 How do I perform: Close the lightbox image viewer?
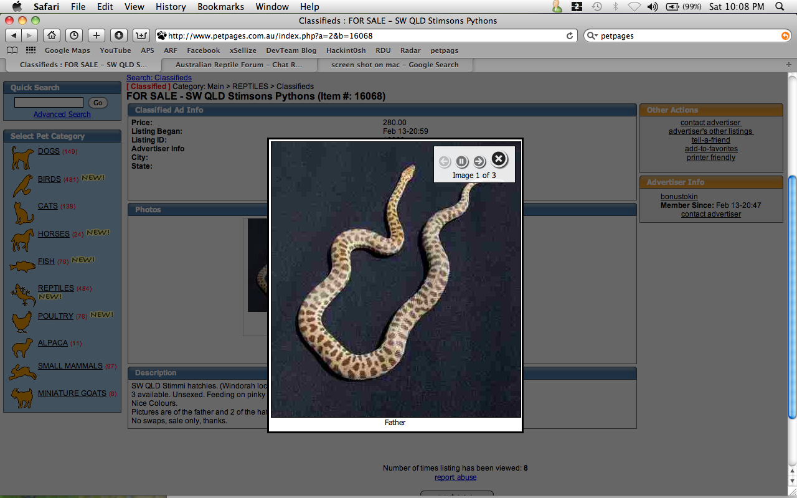(499, 159)
